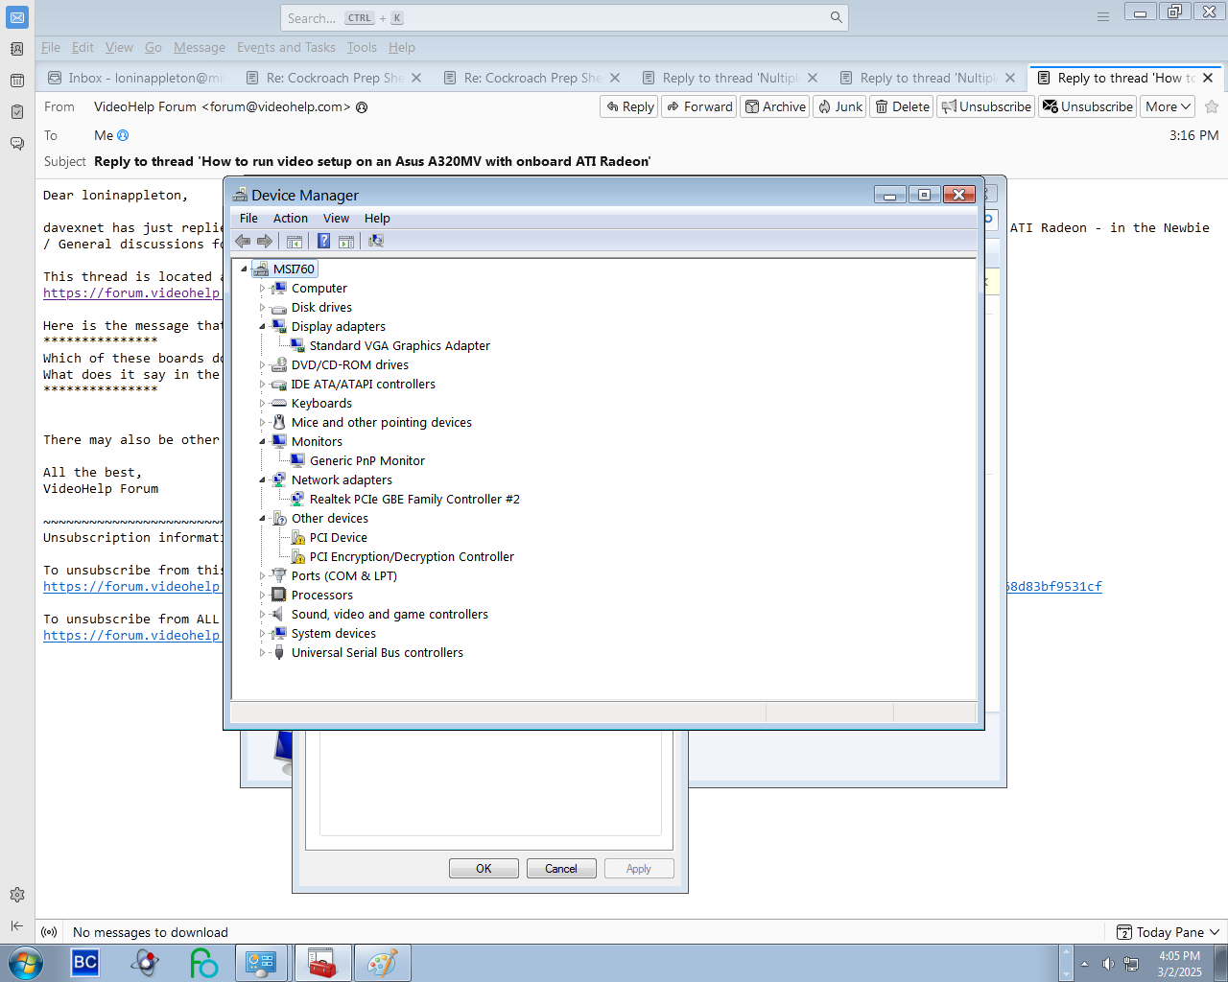
Task: Select the PCI Device entry
Action: pyautogui.click(x=338, y=537)
